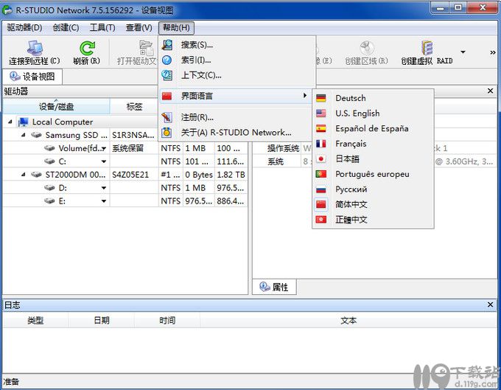Select the Russian flag icon
The height and width of the screenshot is (390, 501).
[x=321, y=189]
